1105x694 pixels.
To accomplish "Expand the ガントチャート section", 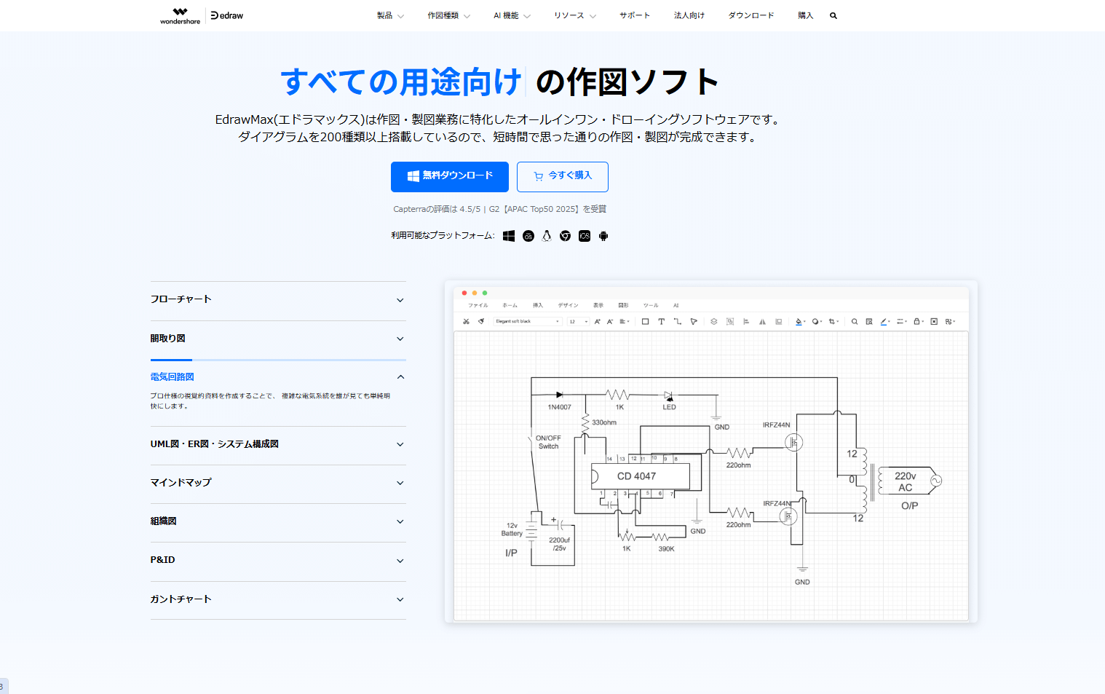I will pyautogui.click(x=278, y=599).
